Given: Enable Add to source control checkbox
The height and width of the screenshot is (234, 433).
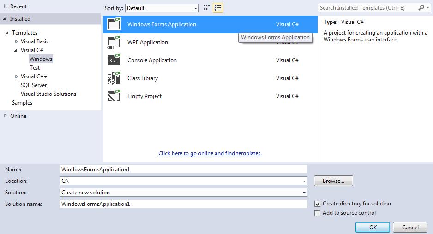Looking at the screenshot, I should (317, 213).
